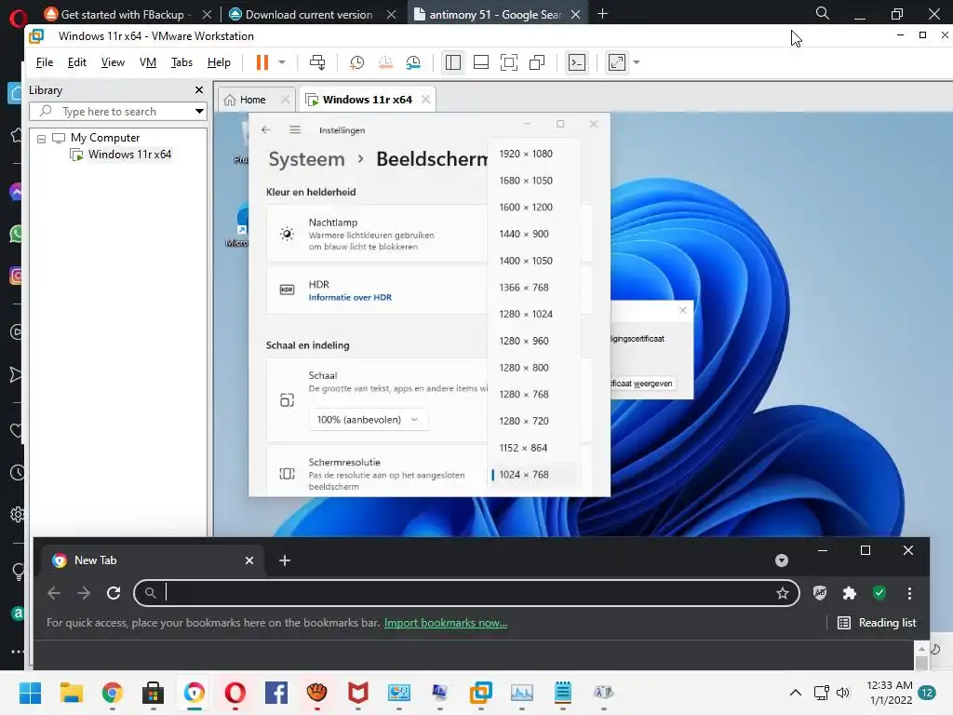This screenshot has height=715, width=953.
Task: Enter full screen mode icon
Action: (509, 62)
